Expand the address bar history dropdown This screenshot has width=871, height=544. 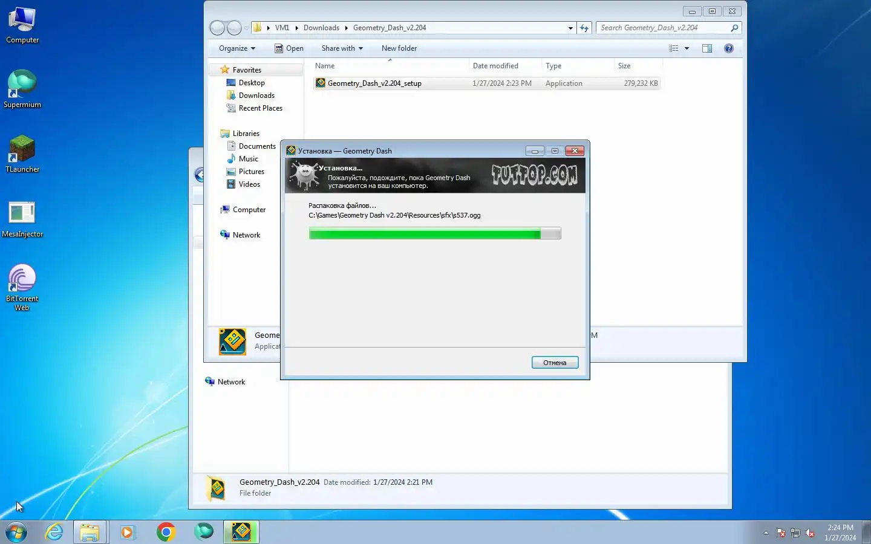click(570, 28)
